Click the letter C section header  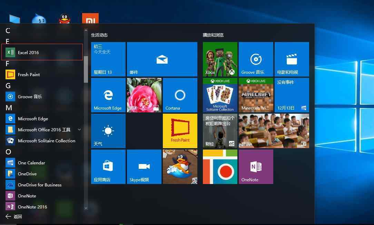tap(8, 30)
